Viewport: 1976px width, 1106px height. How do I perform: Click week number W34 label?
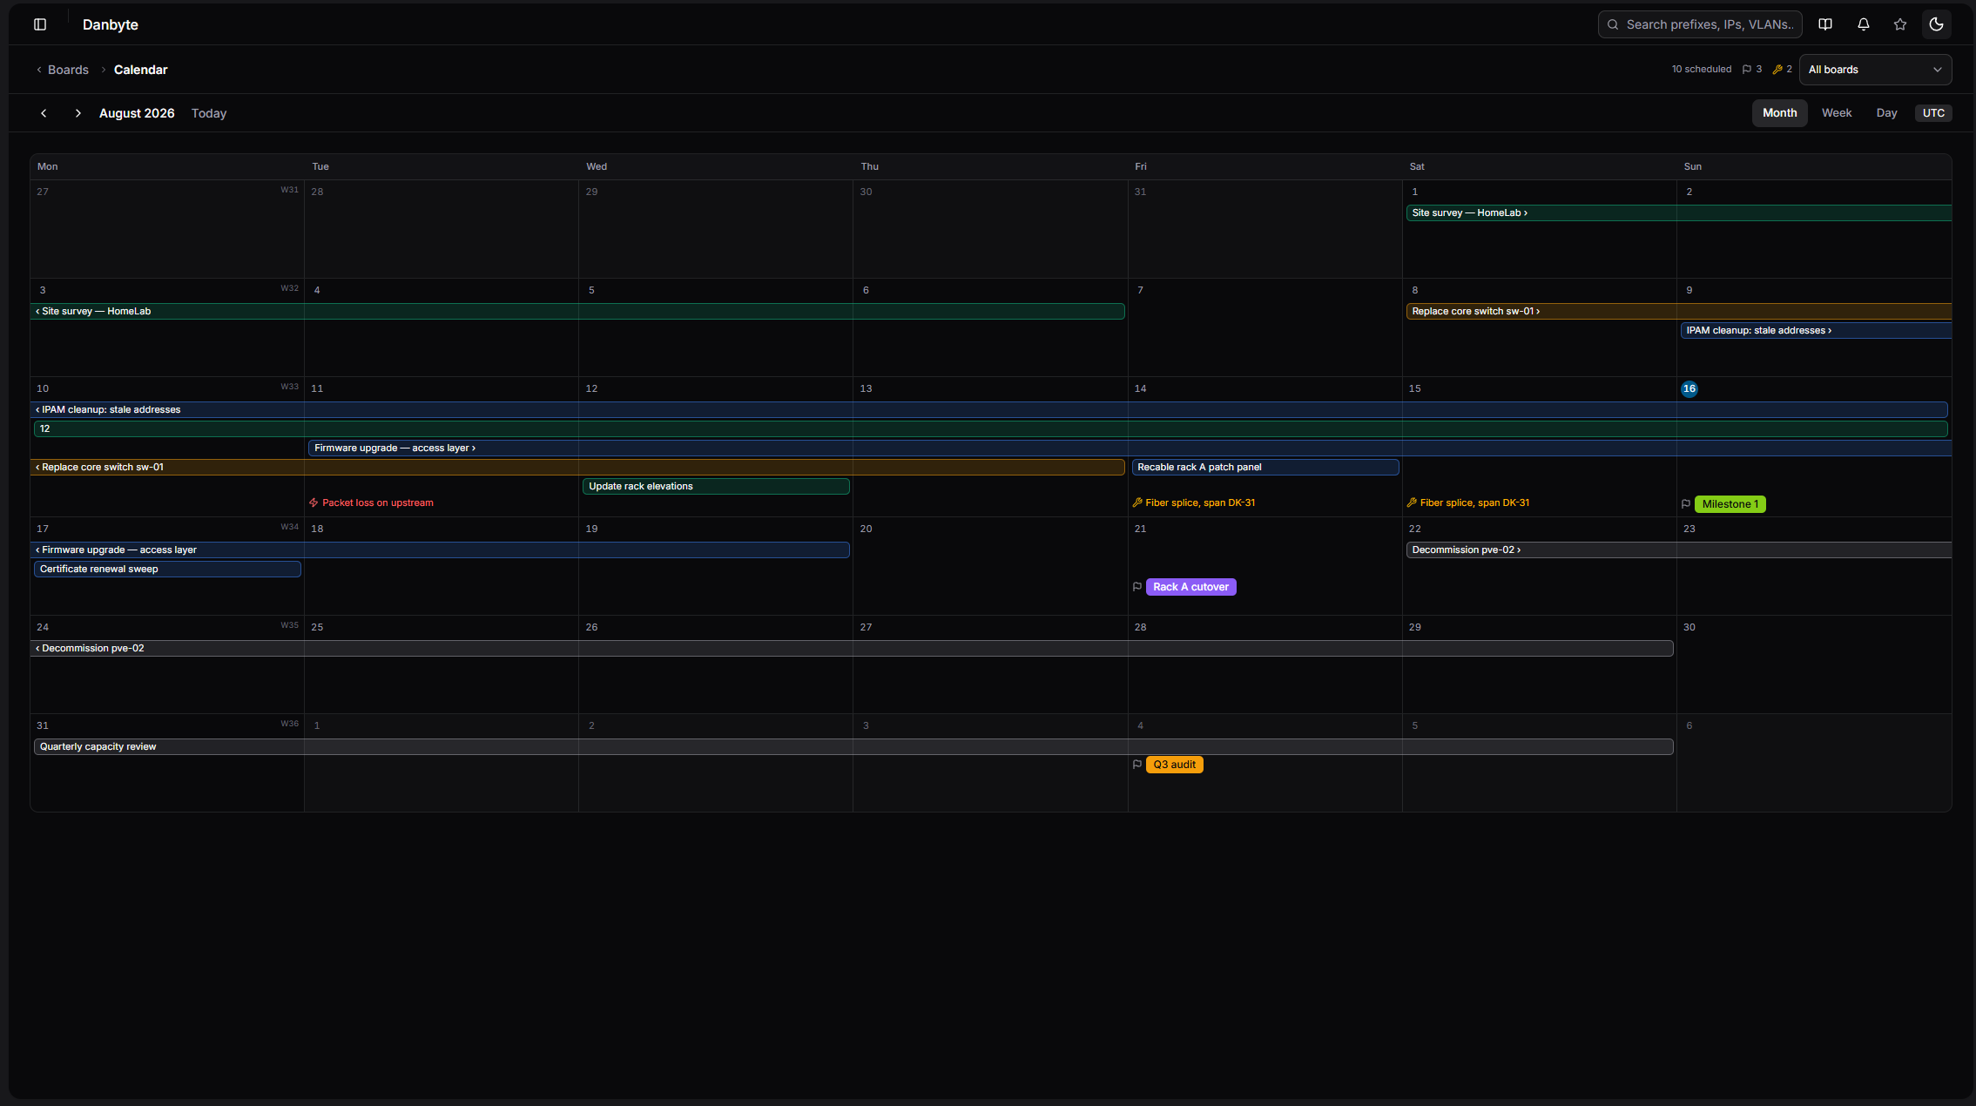(289, 527)
